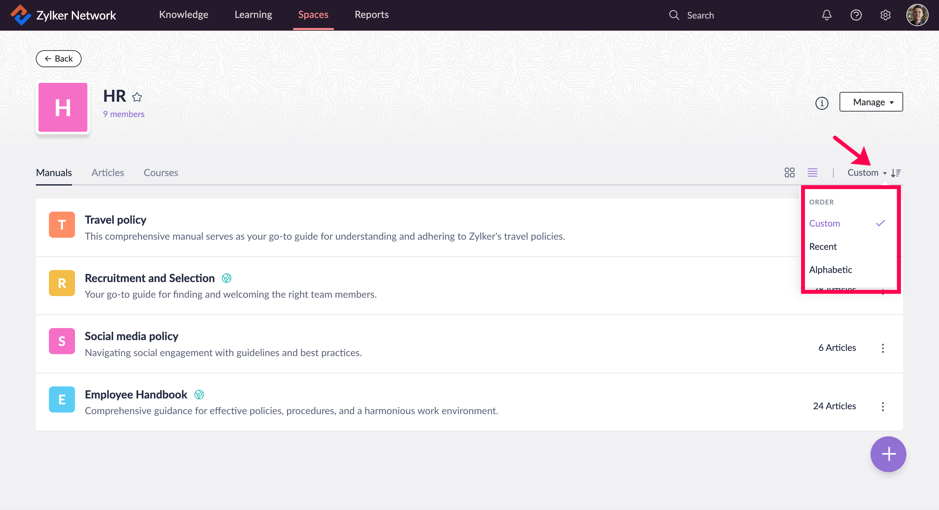Open the settings gear icon

click(886, 15)
